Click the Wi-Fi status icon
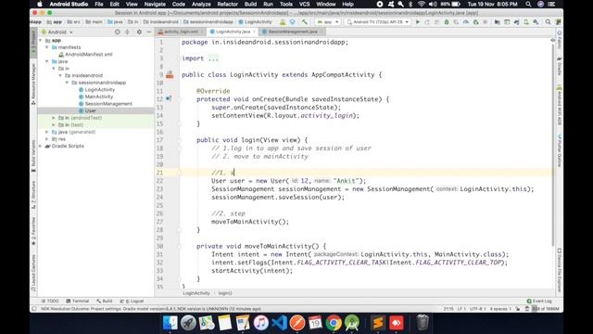593x334 pixels. point(422,4)
